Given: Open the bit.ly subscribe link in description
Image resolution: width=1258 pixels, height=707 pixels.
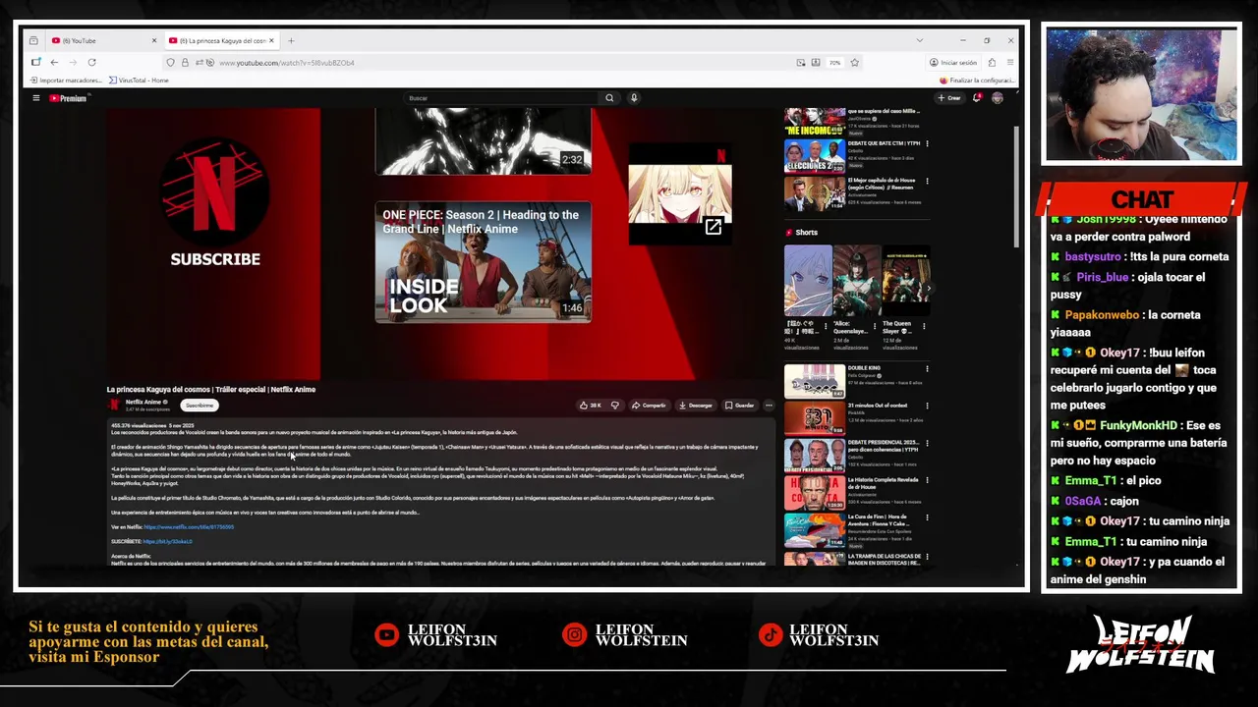Looking at the screenshot, I should click(x=168, y=542).
